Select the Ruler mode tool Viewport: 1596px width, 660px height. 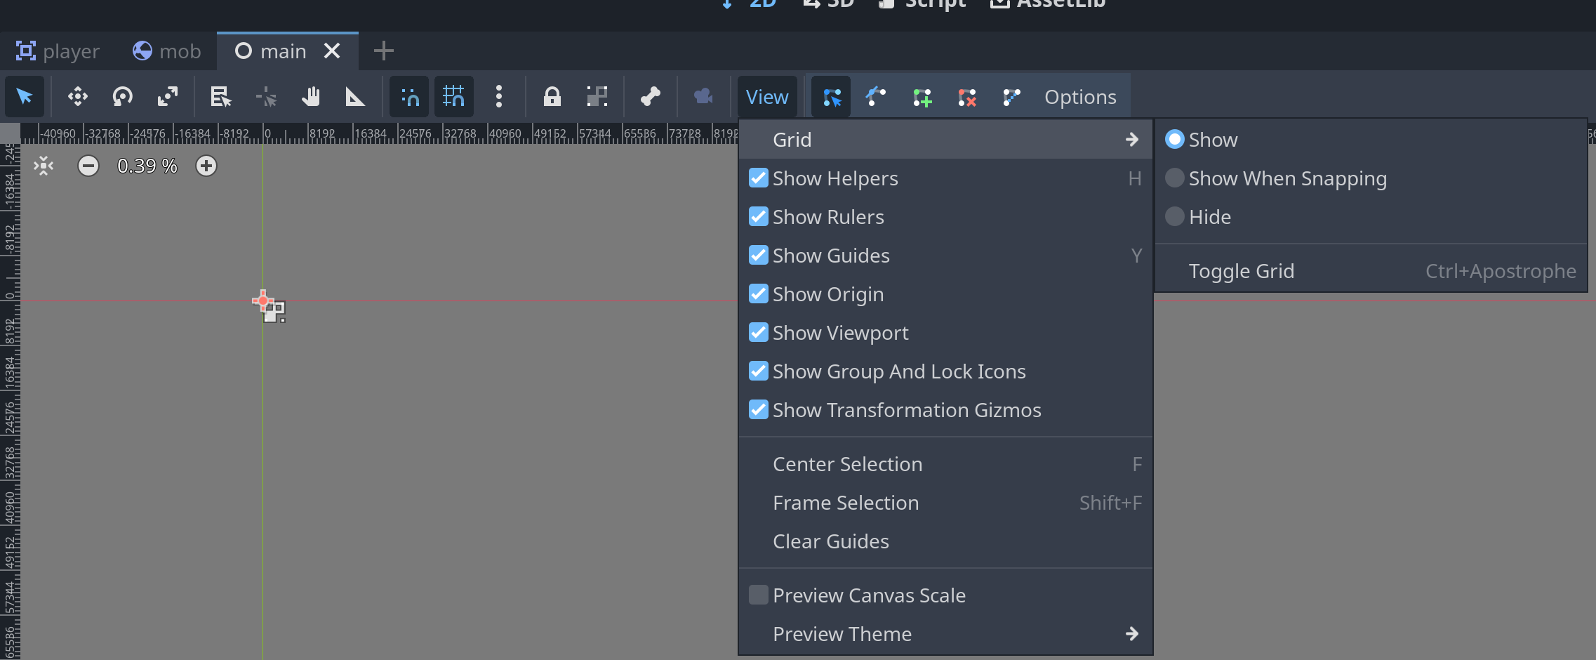tap(355, 96)
